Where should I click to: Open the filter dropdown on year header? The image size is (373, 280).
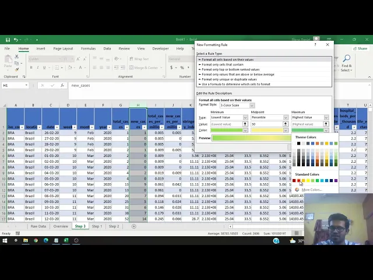[109, 127]
